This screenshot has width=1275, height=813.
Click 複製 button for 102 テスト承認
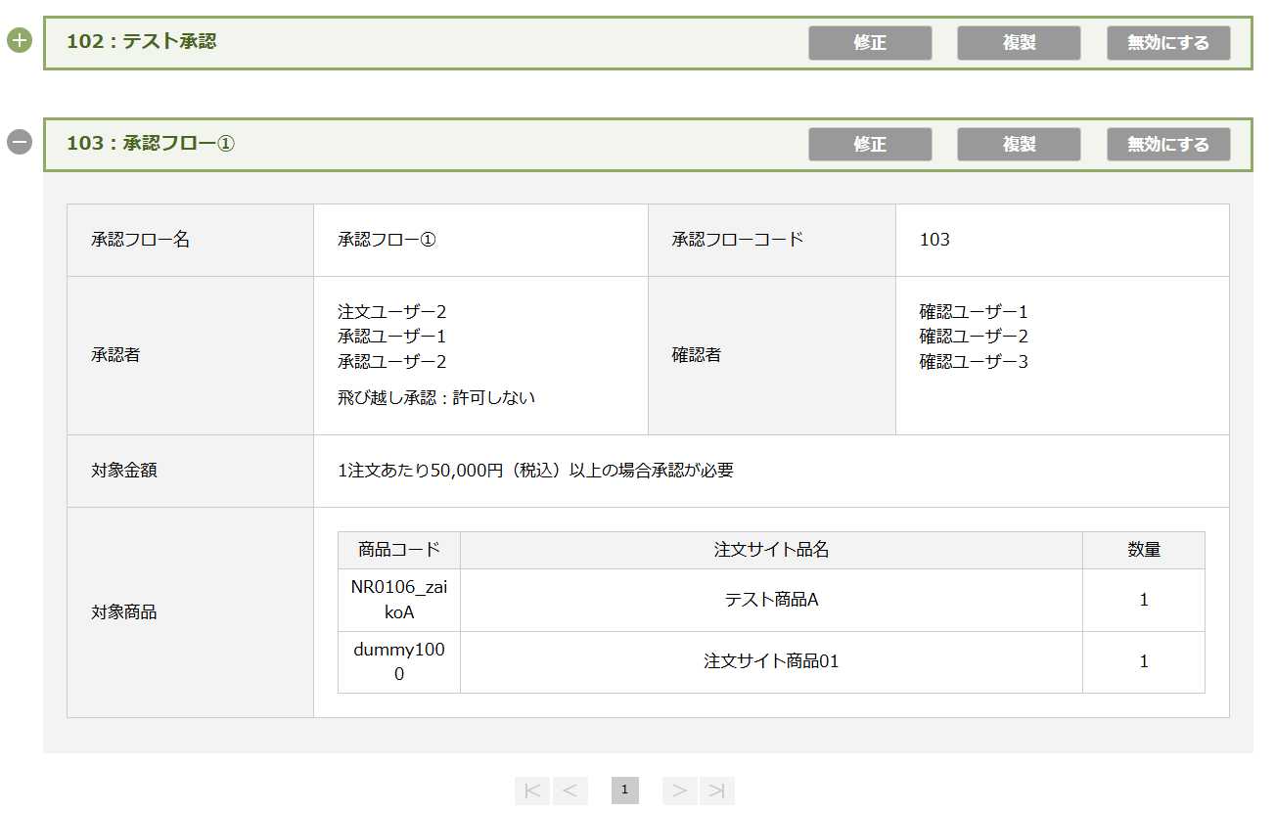tap(1019, 43)
